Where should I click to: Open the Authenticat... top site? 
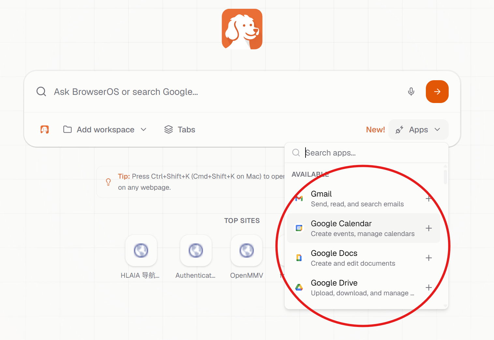[x=196, y=250]
